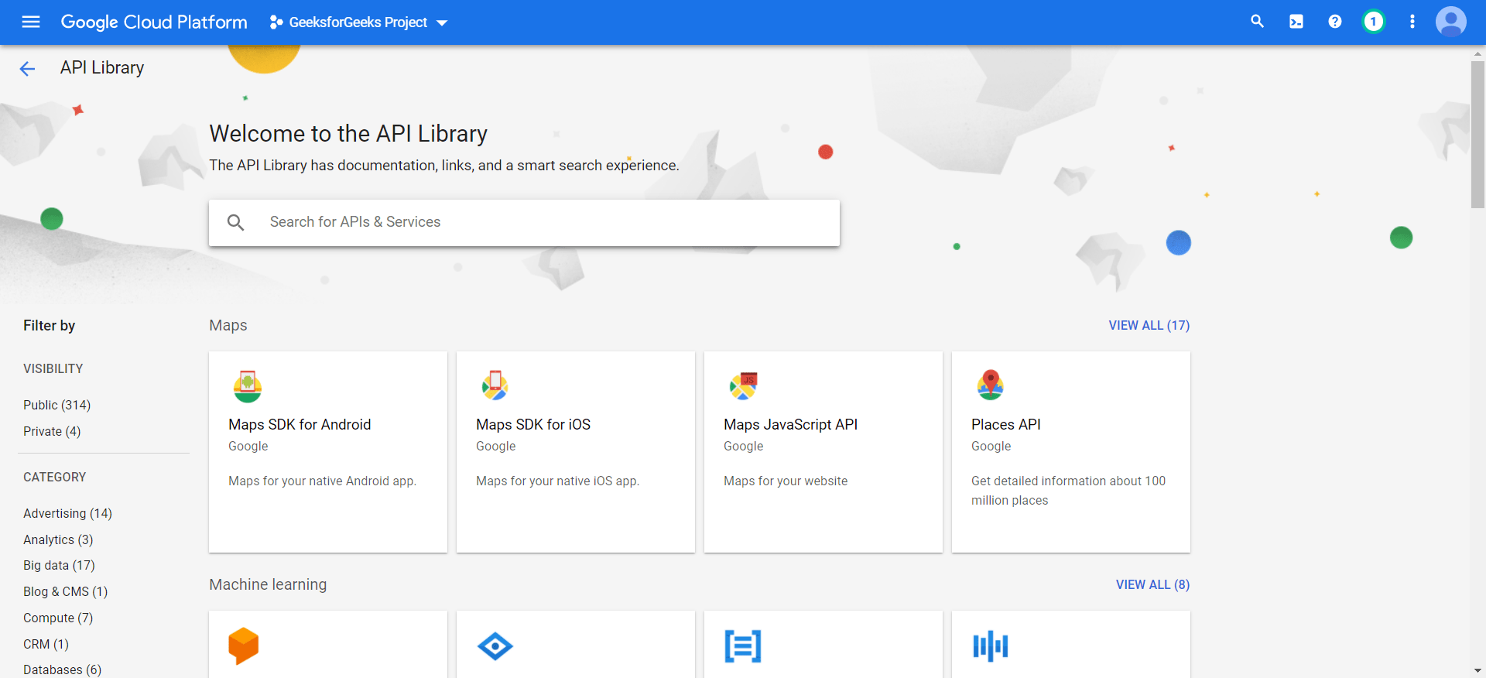The width and height of the screenshot is (1486, 678).
Task: Click the orange hexagon machine learning icon
Action: click(243, 645)
